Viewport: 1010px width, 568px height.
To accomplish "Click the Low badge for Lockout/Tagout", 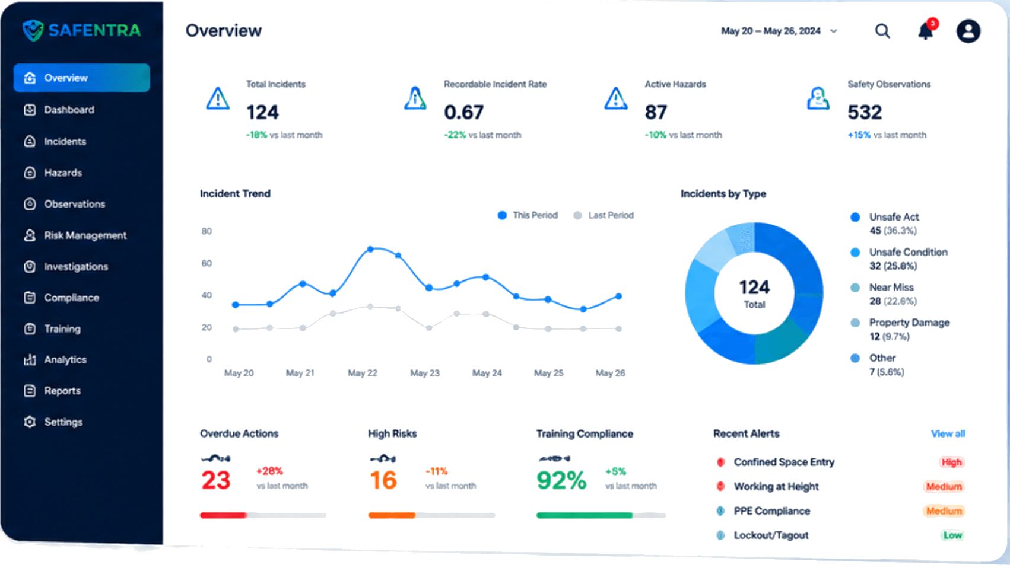I will (x=952, y=535).
